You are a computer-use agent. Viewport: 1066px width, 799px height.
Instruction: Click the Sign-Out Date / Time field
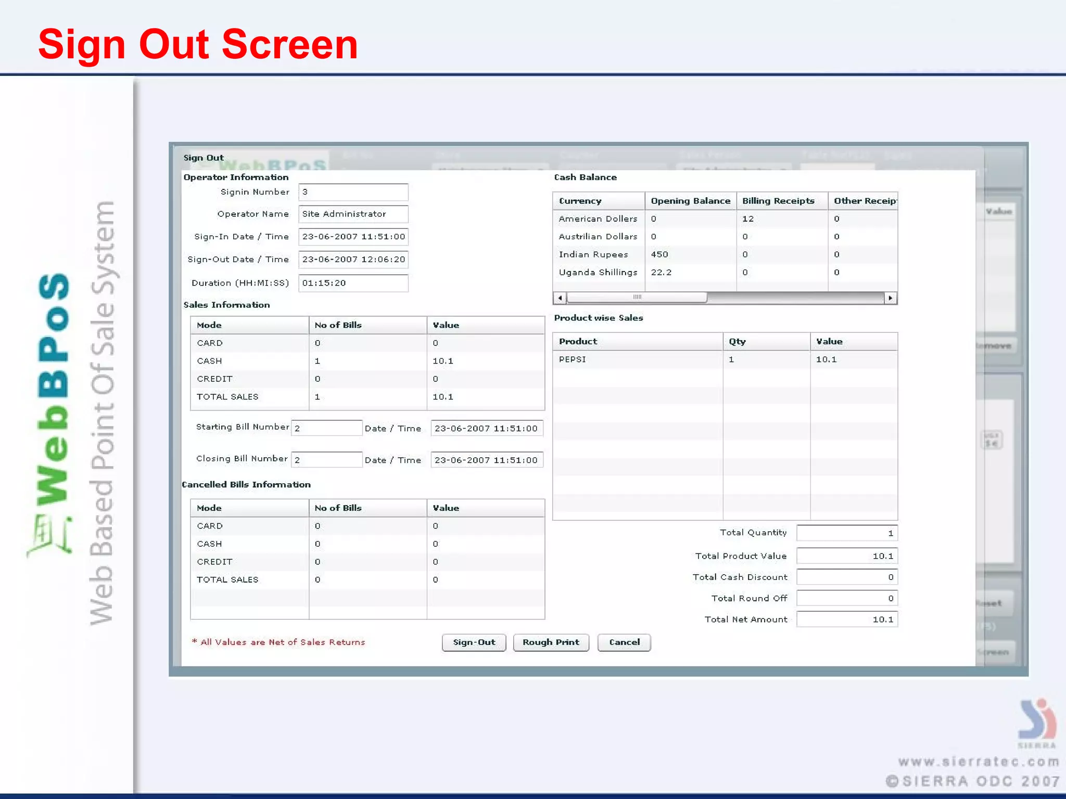pyautogui.click(x=353, y=260)
